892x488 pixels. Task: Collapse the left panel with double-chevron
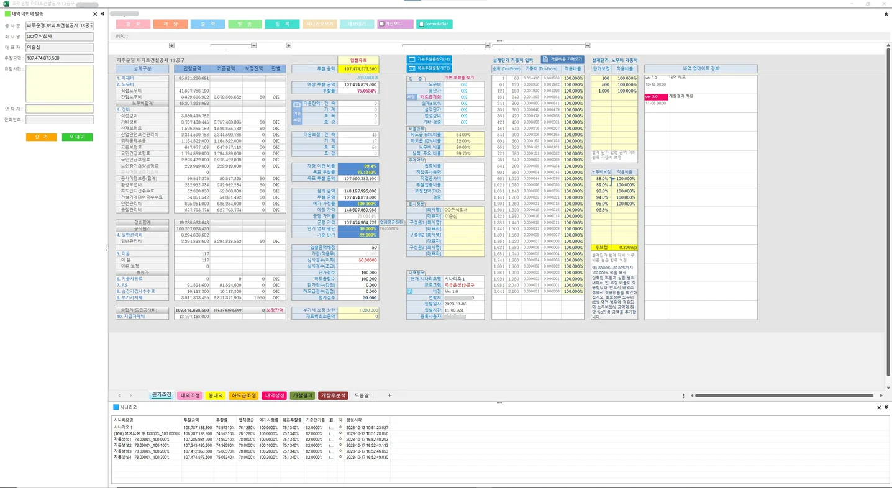point(102,14)
